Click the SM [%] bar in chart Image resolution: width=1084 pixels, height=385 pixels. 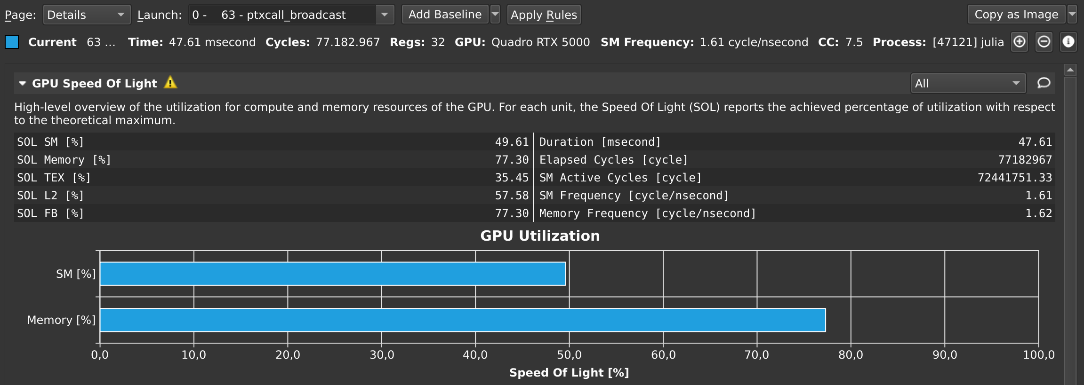coord(333,274)
